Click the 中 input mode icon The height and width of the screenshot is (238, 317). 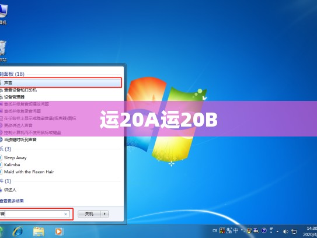click(x=236, y=230)
